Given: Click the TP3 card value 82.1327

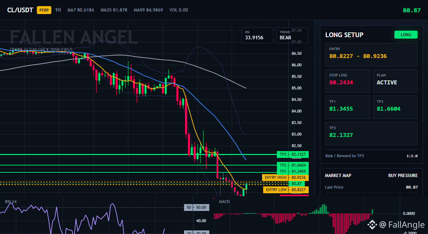Looking at the screenshot, I should pos(341,135).
